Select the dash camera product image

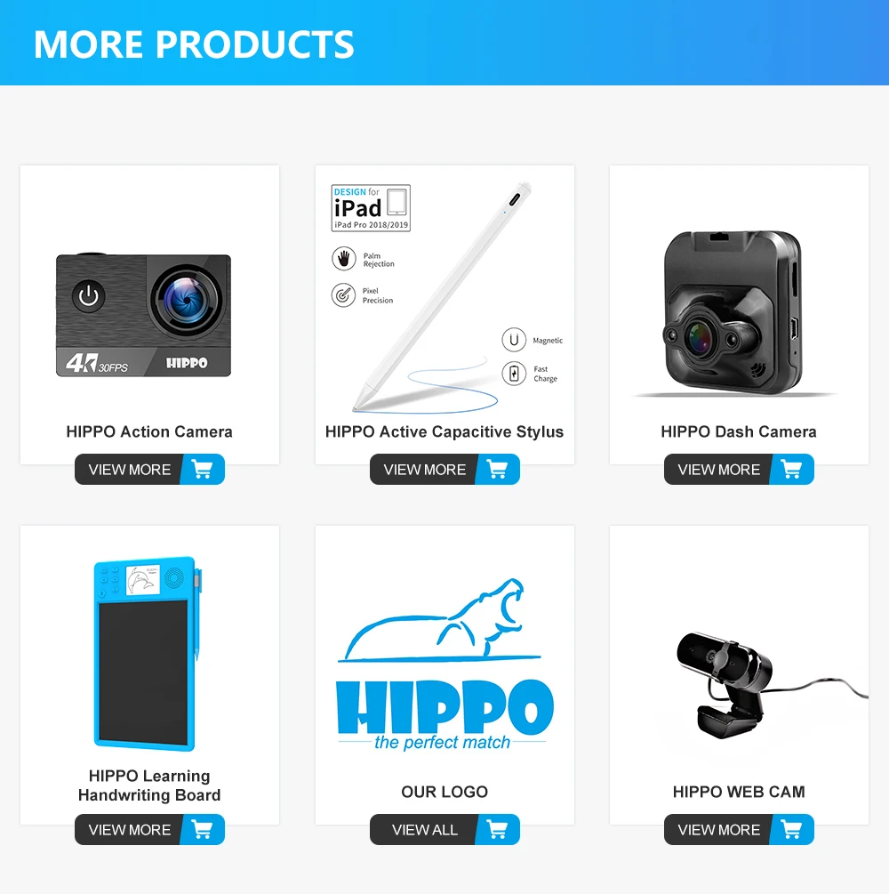point(734,312)
